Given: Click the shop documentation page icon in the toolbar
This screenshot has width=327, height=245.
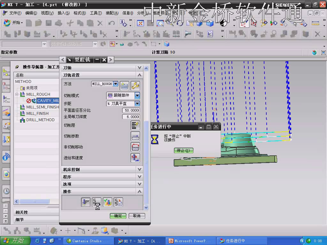Looking at the screenshot, I should click(210, 34).
